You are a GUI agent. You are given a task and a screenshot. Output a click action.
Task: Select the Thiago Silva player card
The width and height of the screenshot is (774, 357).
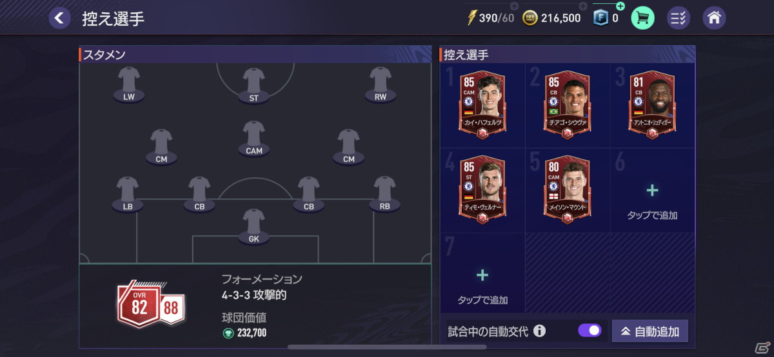(x=567, y=104)
